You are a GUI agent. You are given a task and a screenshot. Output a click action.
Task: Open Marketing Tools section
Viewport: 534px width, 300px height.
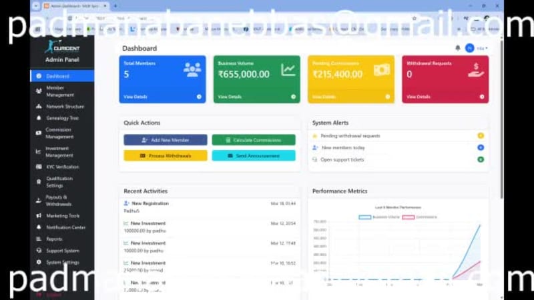pos(62,215)
